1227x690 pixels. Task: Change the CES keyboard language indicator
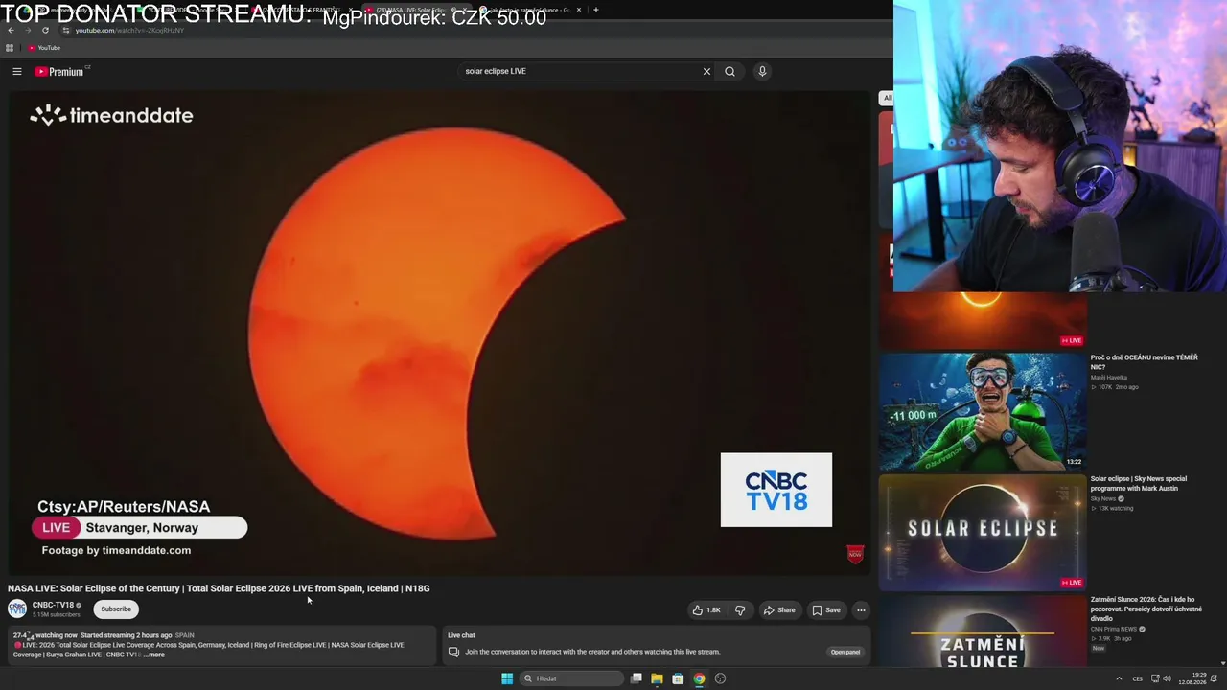1138,678
